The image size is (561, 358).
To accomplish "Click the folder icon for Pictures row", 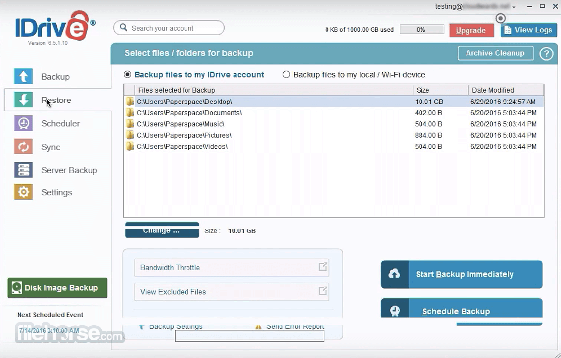I will pyautogui.click(x=130, y=135).
